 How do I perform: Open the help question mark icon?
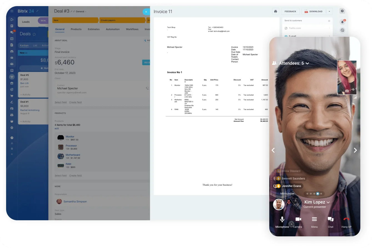tap(342, 11)
